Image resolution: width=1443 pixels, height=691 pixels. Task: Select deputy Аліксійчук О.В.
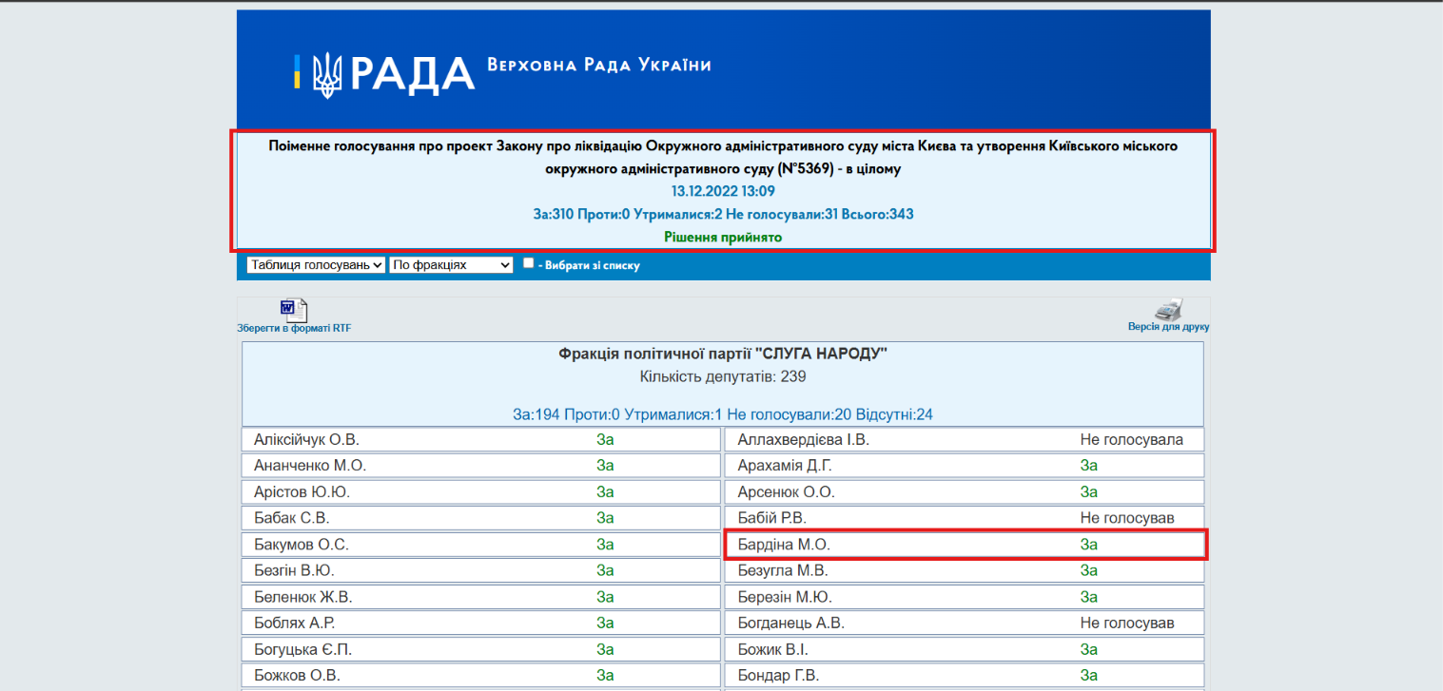point(306,440)
